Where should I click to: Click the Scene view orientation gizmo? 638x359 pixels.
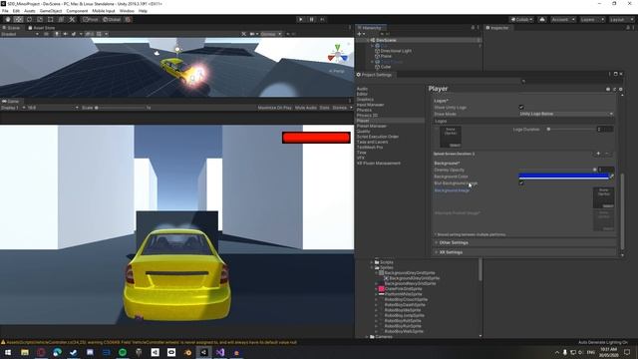338,54
